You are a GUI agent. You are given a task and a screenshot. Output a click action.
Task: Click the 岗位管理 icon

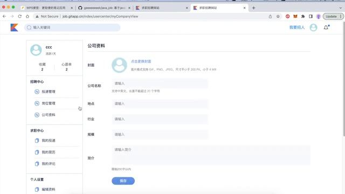[x=37, y=103]
